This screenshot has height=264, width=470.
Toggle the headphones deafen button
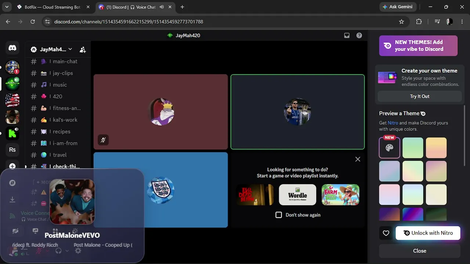point(58,251)
